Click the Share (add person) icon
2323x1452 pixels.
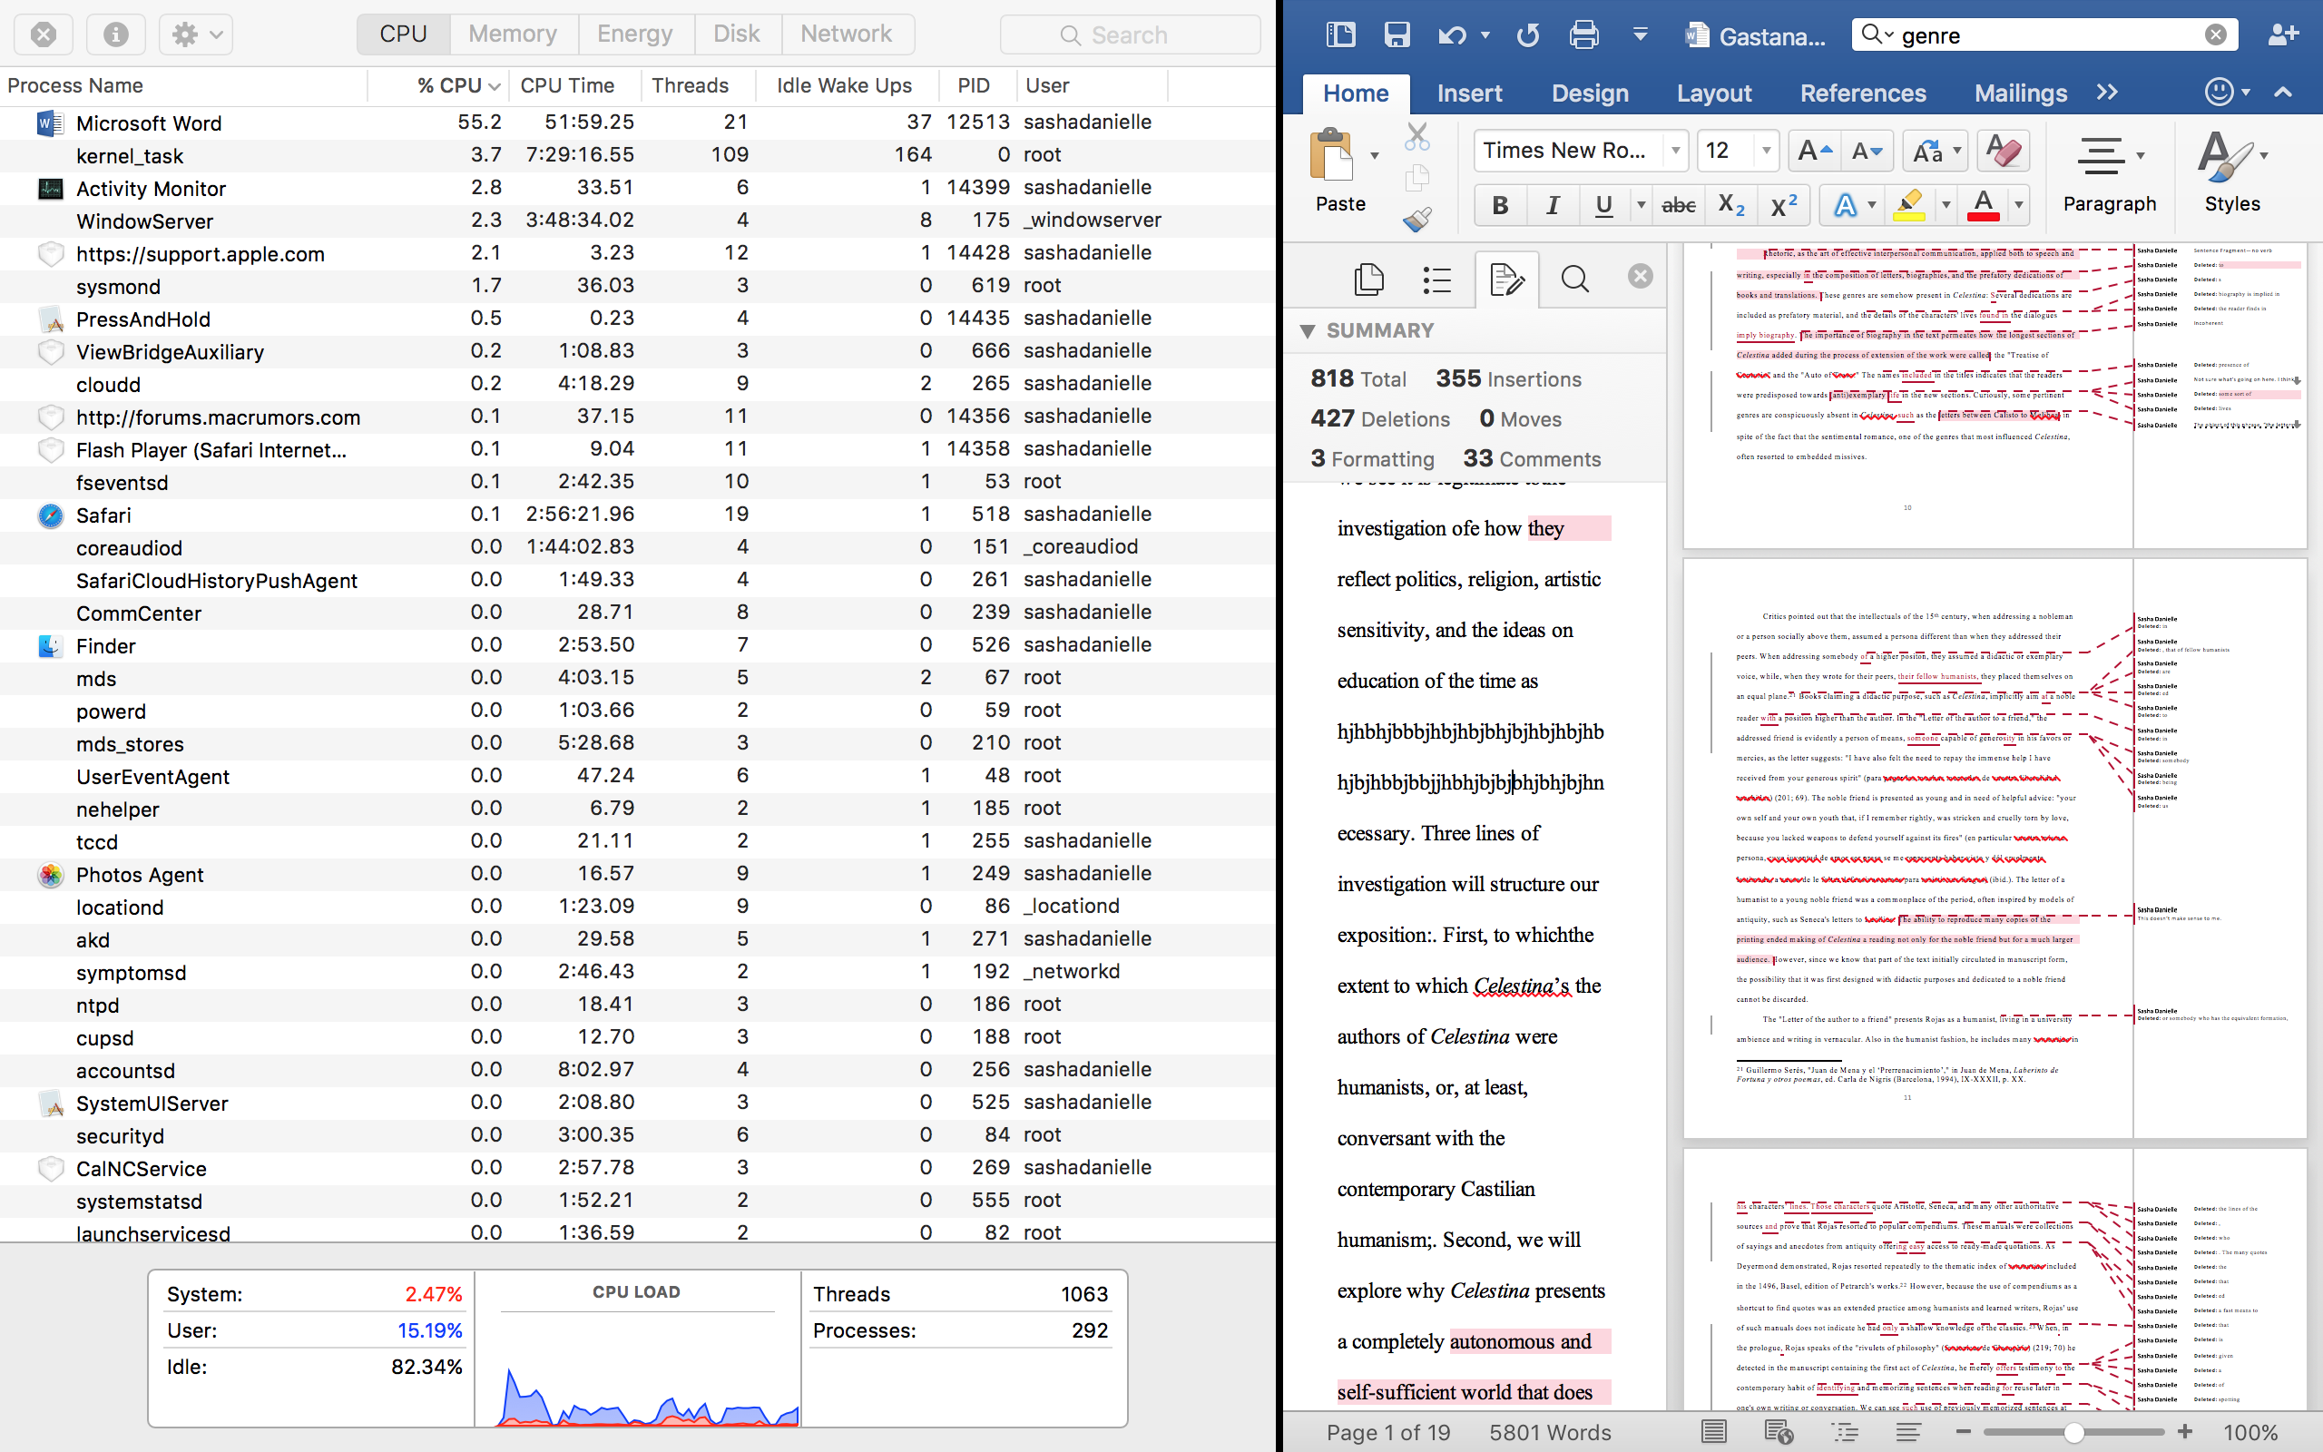point(2284,34)
